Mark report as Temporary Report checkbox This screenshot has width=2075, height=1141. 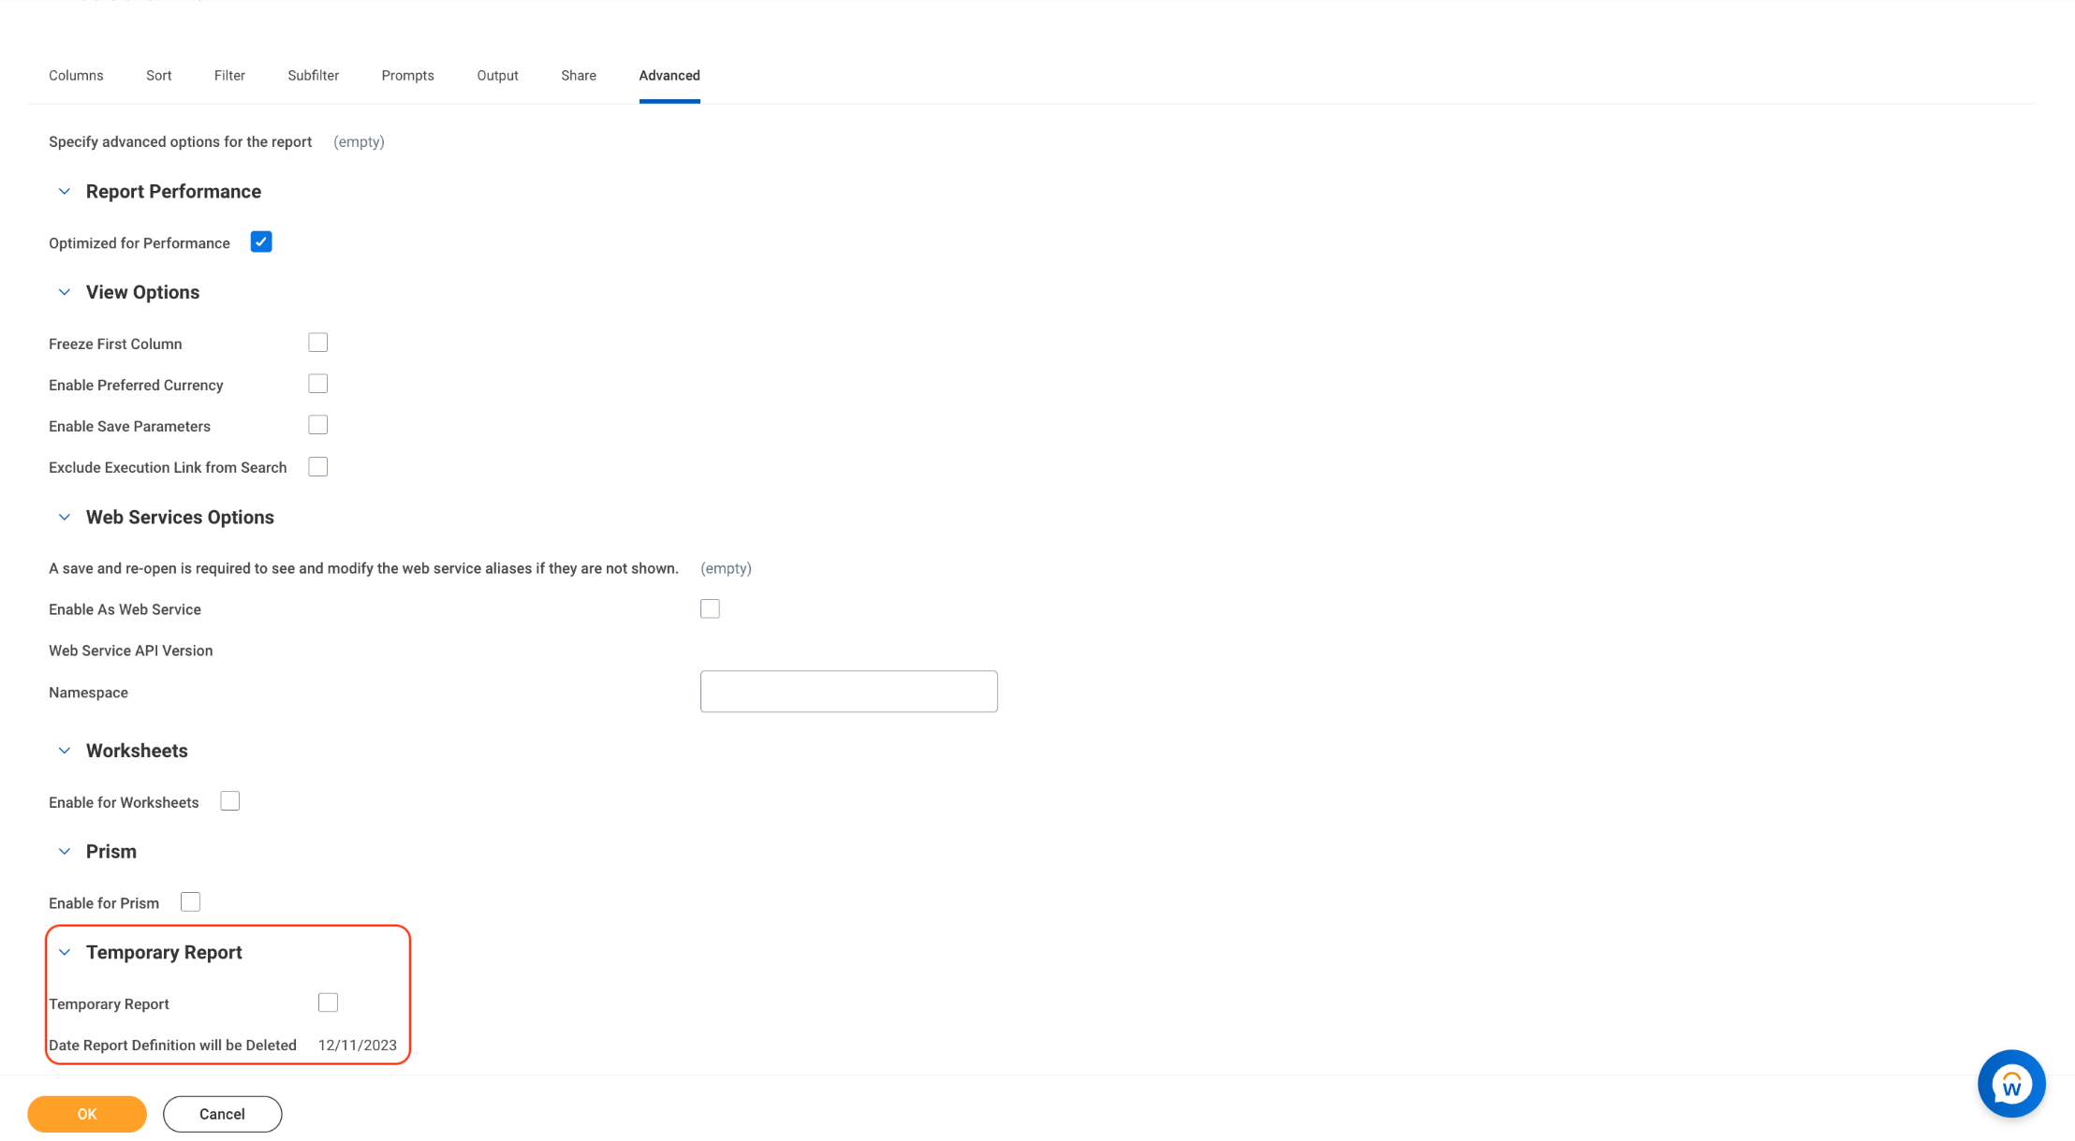pos(328,1002)
